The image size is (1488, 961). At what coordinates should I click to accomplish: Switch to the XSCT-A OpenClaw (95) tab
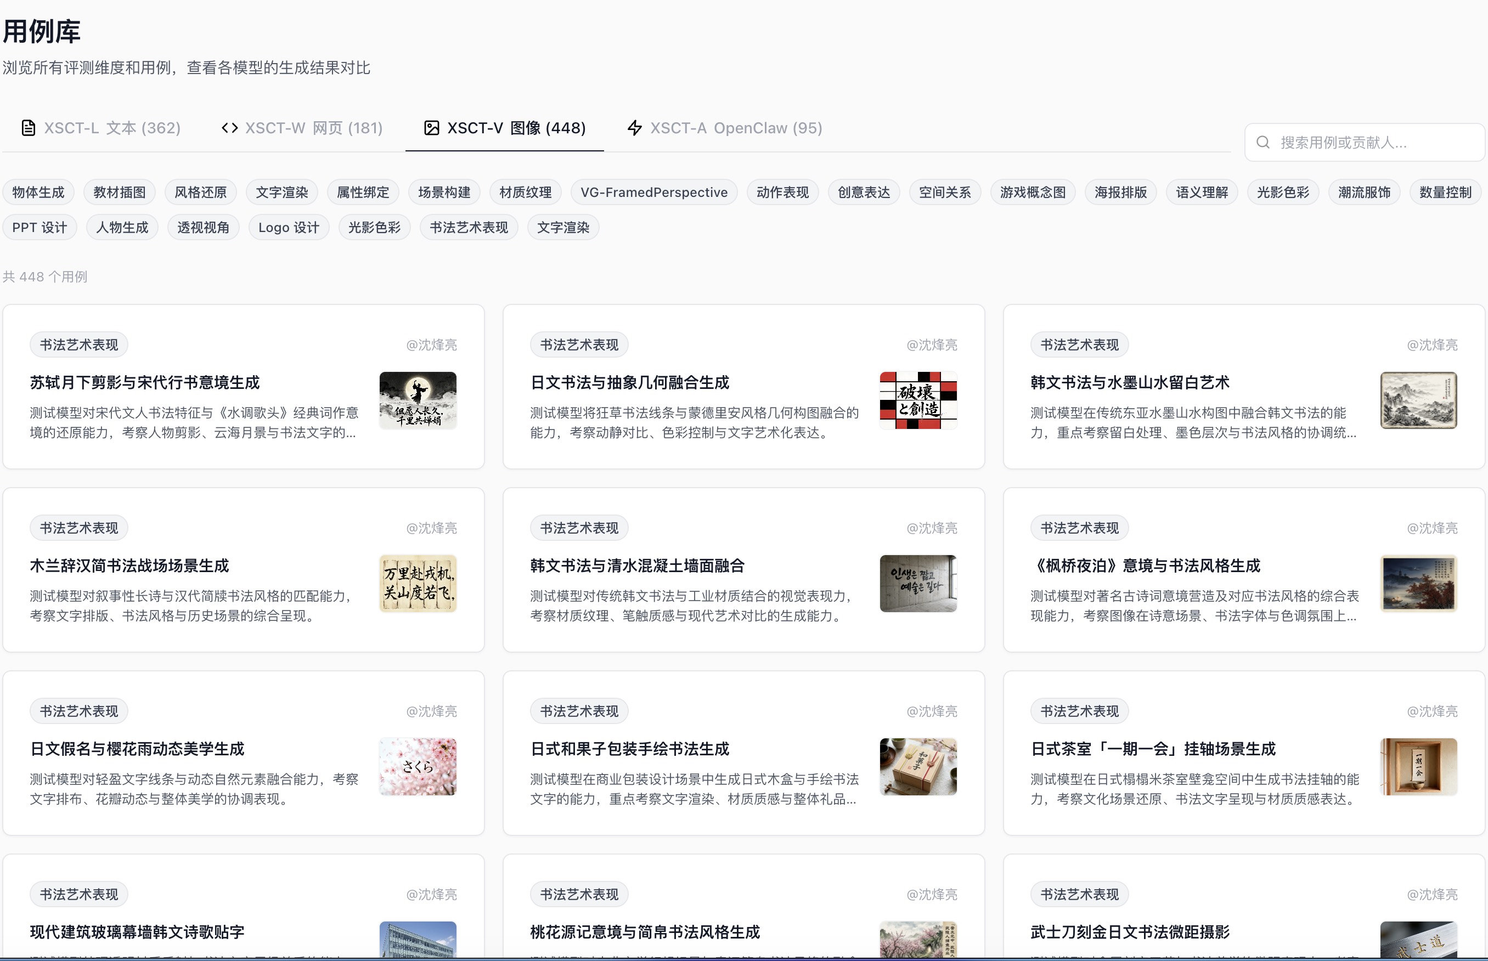coord(724,128)
